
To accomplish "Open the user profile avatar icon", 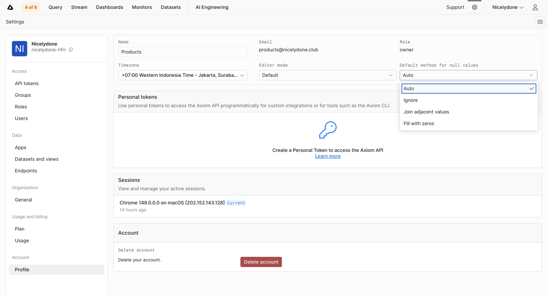I will pos(535,7).
